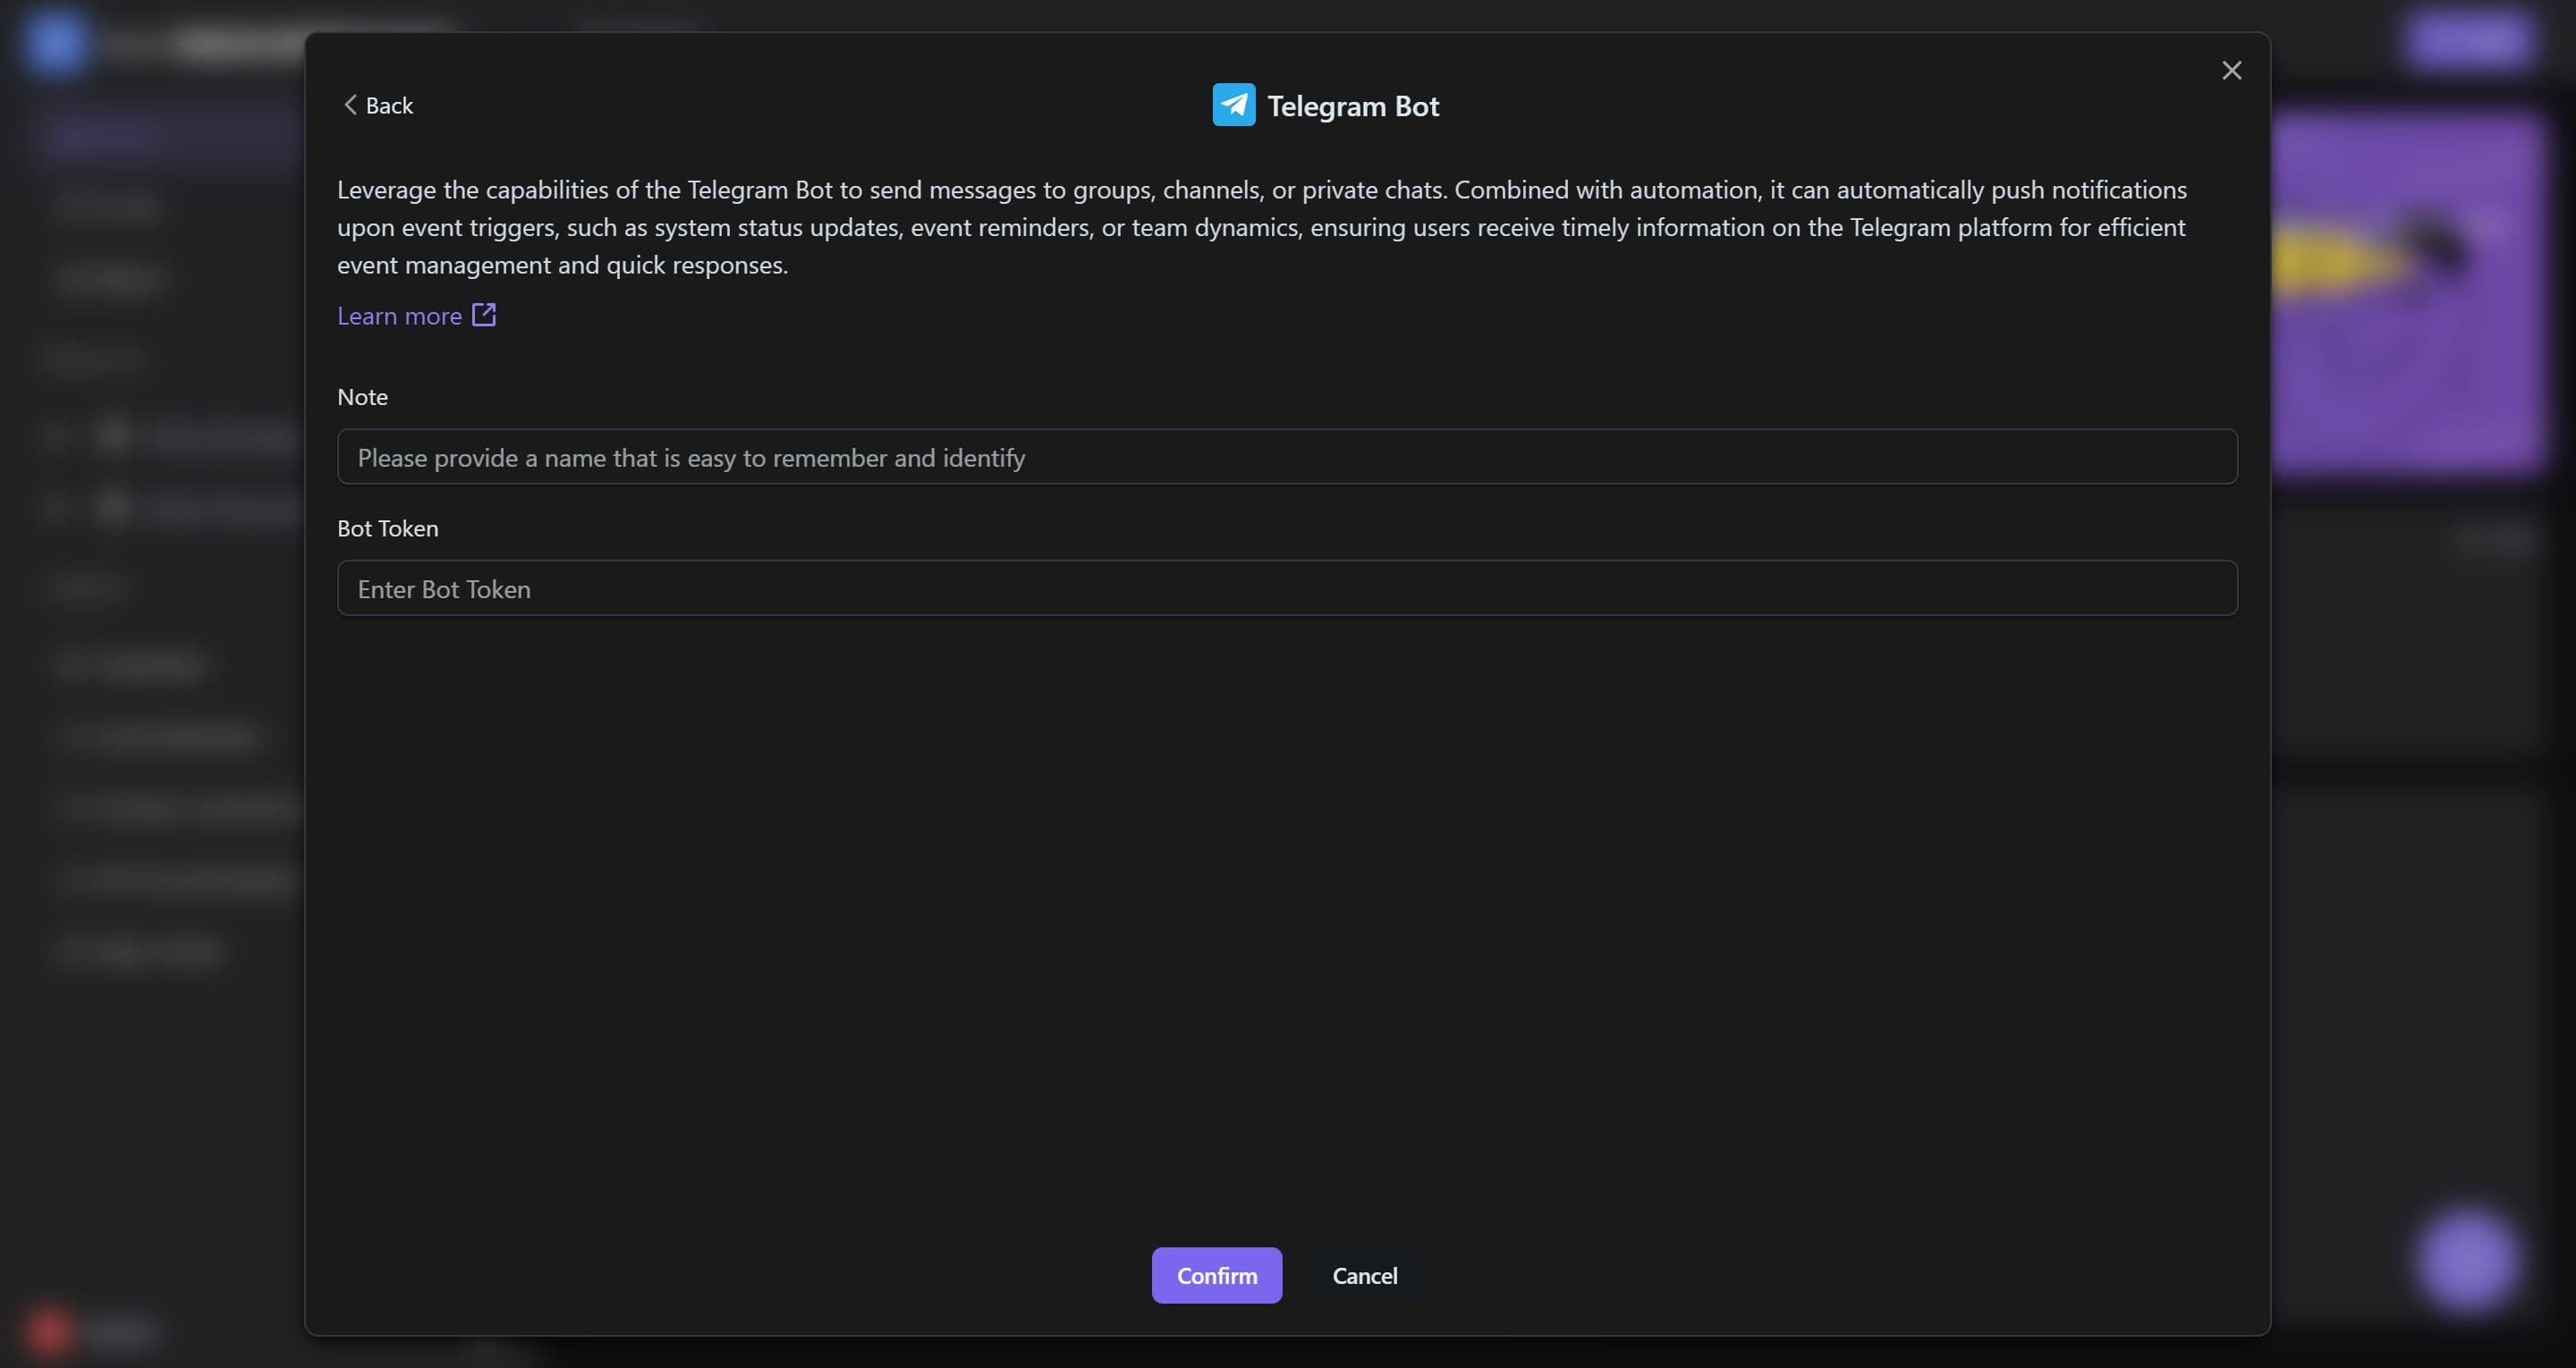Click the back chevron arrow icon
The image size is (2576, 1368).
350,104
